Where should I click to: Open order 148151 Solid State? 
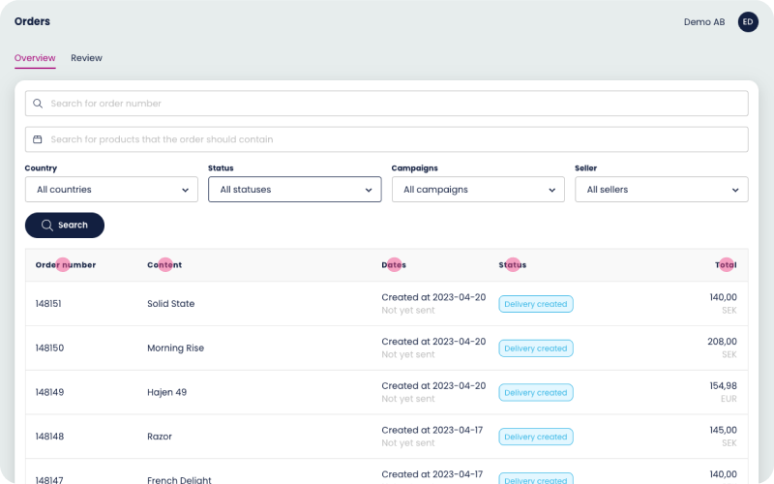pyautogui.click(x=170, y=304)
